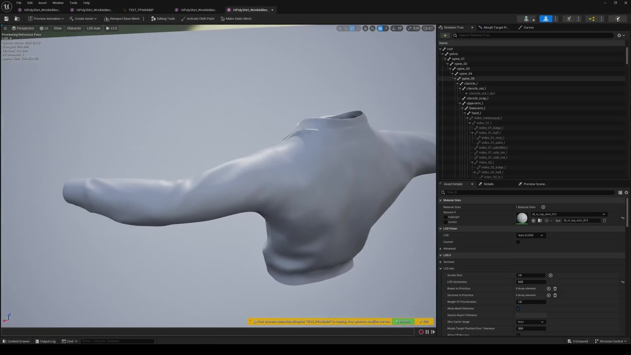
Task: Enable the Custom LOD checkbox
Action: pos(518,242)
